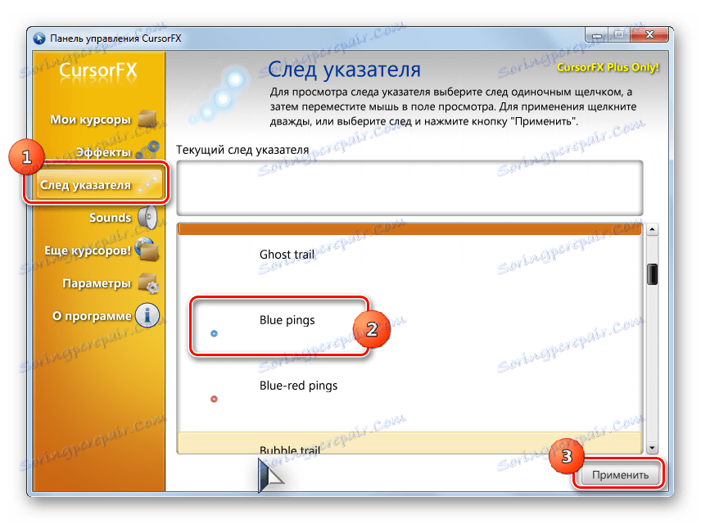Click the CursorFX title bar app icon
The height and width of the screenshot is (524, 701).
[x=39, y=38]
